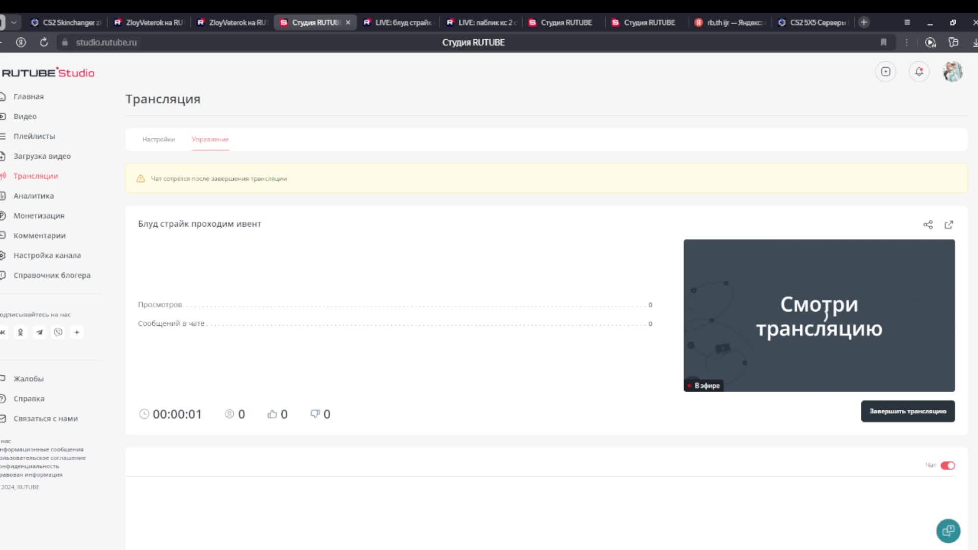
Task: Open Плейлисты in the sidebar
Action: click(x=34, y=136)
